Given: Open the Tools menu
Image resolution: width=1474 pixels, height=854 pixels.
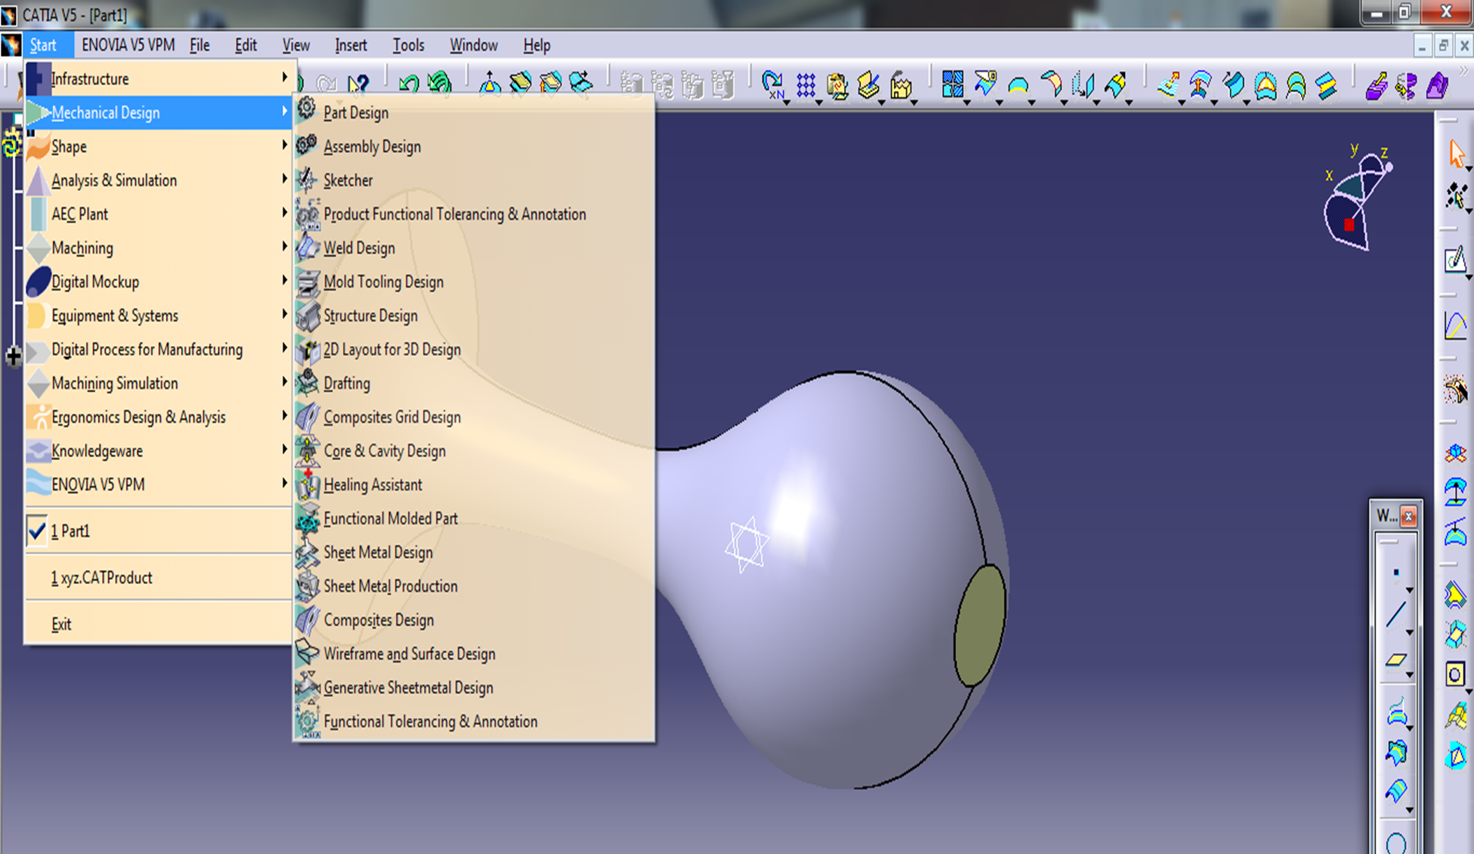Looking at the screenshot, I should (x=408, y=46).
